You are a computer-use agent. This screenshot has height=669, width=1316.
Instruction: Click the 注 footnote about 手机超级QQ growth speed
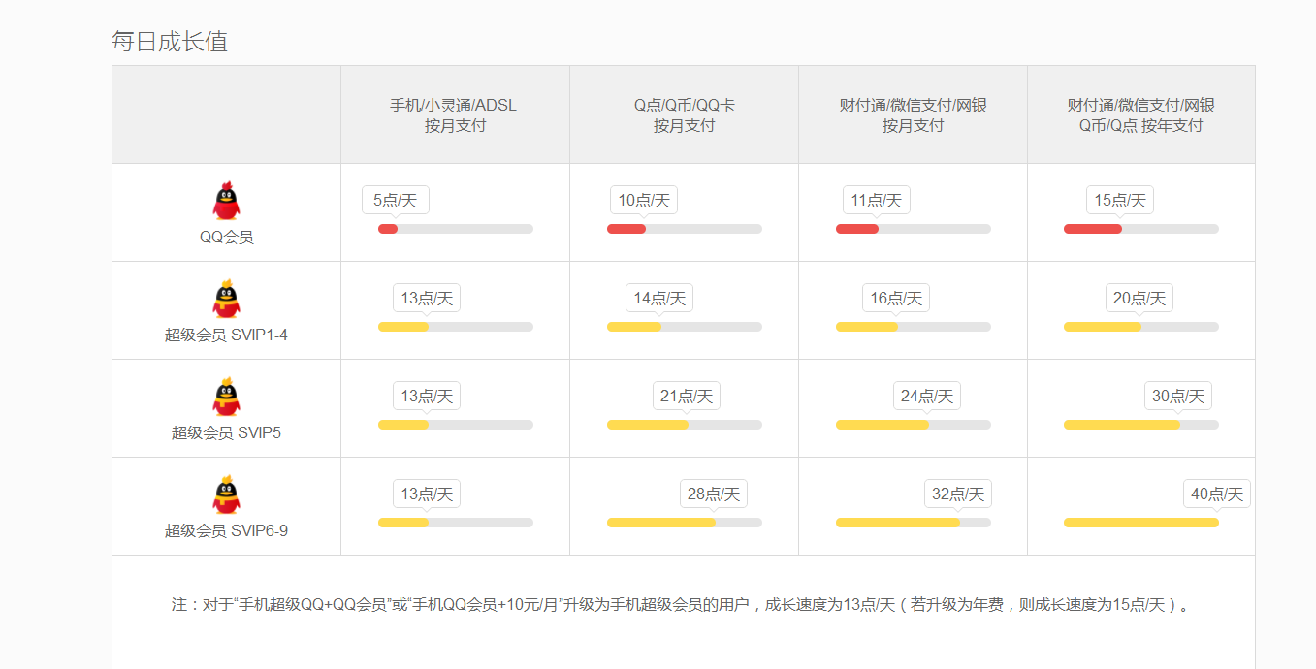coord(681,605)
